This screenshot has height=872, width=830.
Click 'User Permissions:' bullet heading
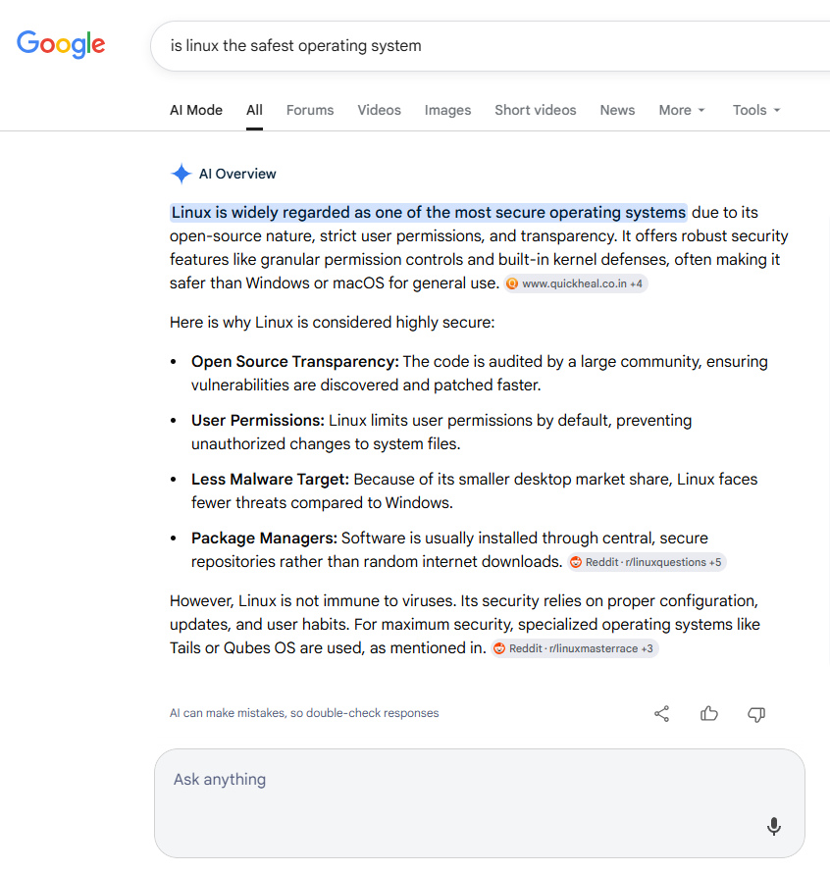pyautogui.click(x=258, y=421)
